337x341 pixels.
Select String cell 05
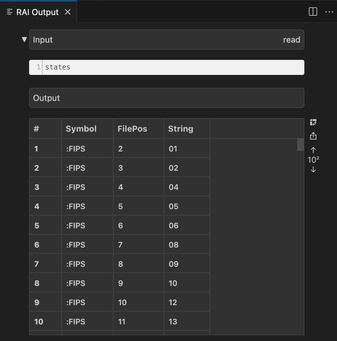coord(187,206)
